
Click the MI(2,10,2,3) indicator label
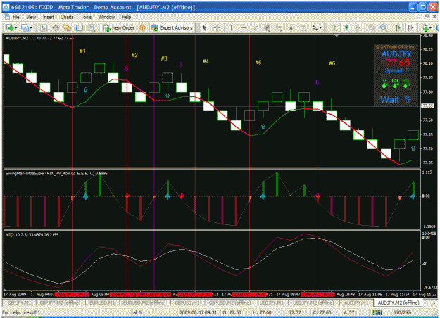coord(32,235)
